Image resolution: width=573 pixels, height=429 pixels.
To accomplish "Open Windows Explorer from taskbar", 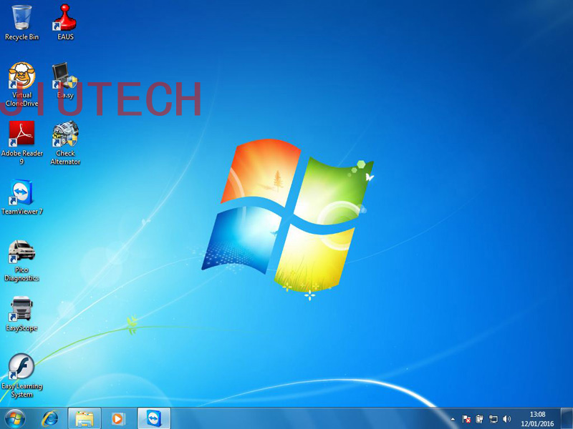I will pyautogui.click(x=84, y=418).
